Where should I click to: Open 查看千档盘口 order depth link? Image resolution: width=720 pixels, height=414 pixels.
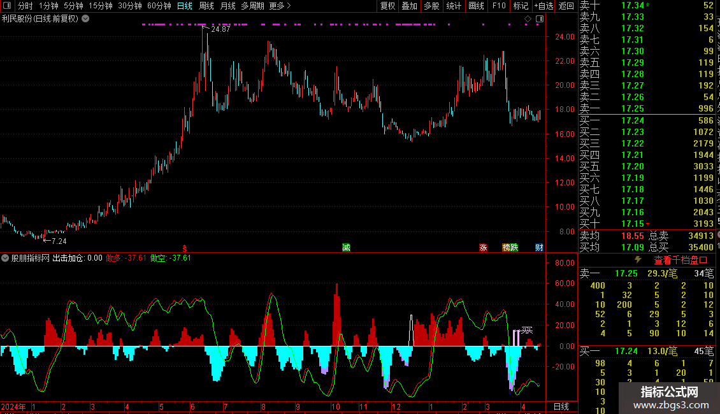680,261
